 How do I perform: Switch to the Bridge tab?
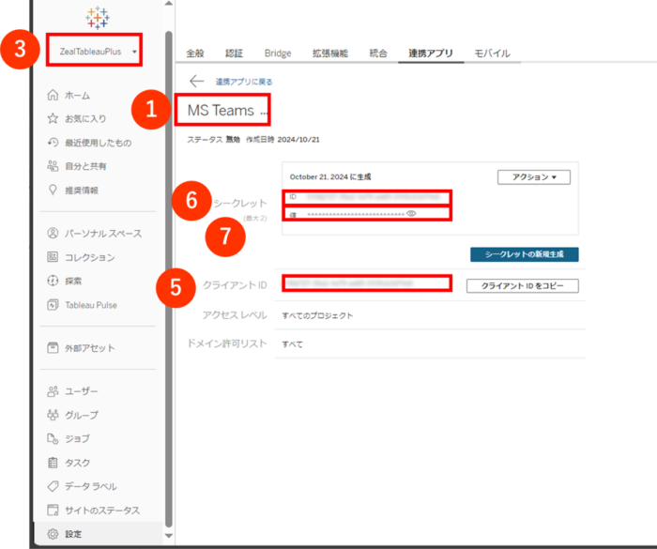click(x=278, y=53)
